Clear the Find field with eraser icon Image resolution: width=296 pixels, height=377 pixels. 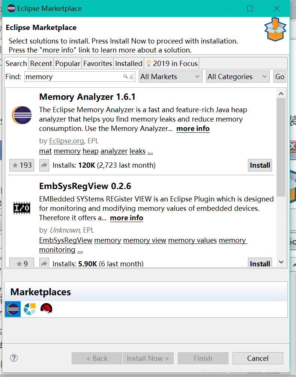click(132, 77)
